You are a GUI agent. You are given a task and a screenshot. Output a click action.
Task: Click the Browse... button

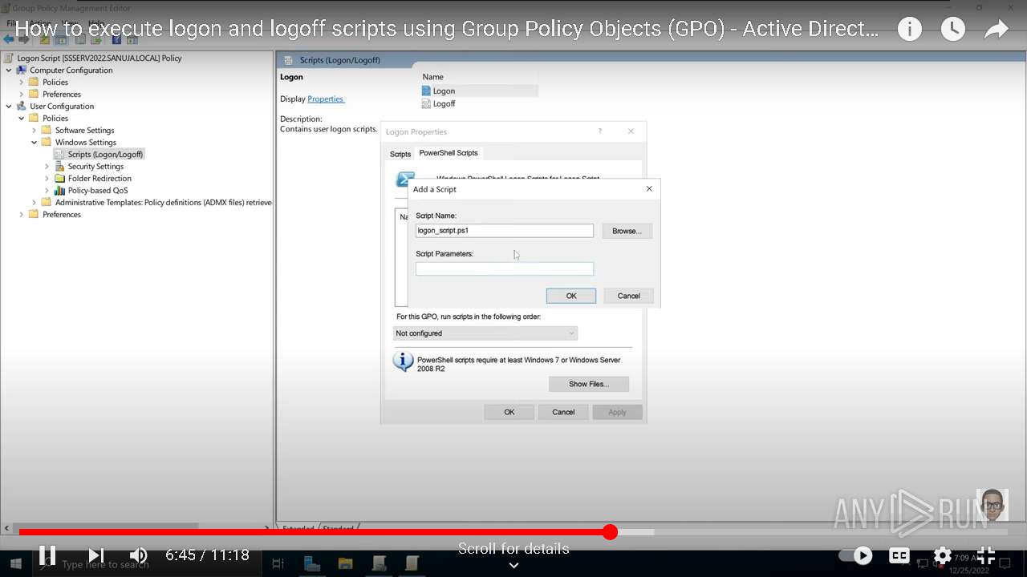pyautogui.click(x=627, y=231)
